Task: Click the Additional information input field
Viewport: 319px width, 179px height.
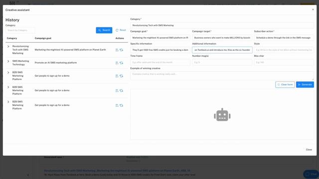Action: click(x=222, y=50)
